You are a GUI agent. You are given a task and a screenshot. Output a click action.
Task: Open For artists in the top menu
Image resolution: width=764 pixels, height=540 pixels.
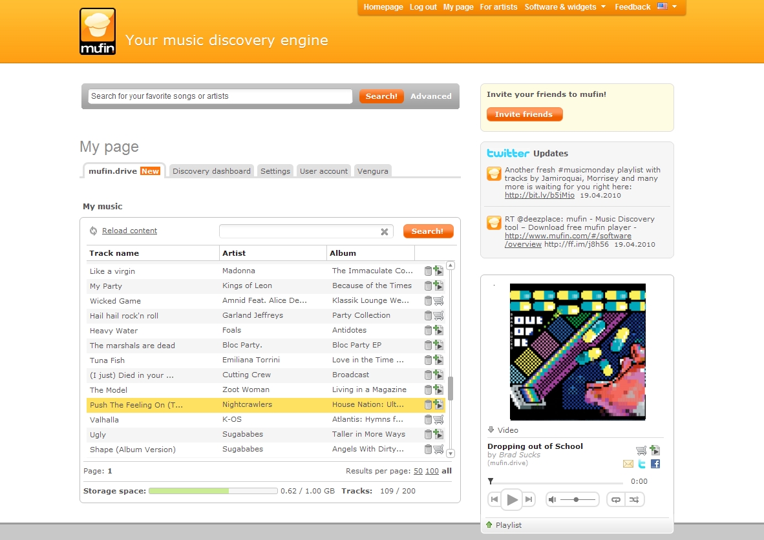point(498,7)
